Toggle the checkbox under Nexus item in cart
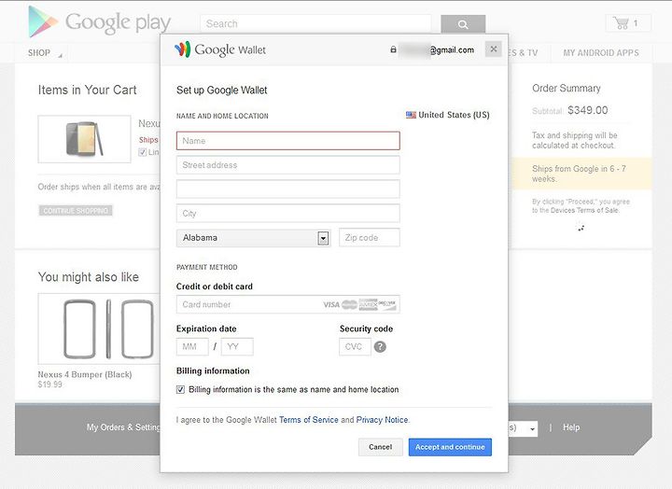 (x=142, y=152)
